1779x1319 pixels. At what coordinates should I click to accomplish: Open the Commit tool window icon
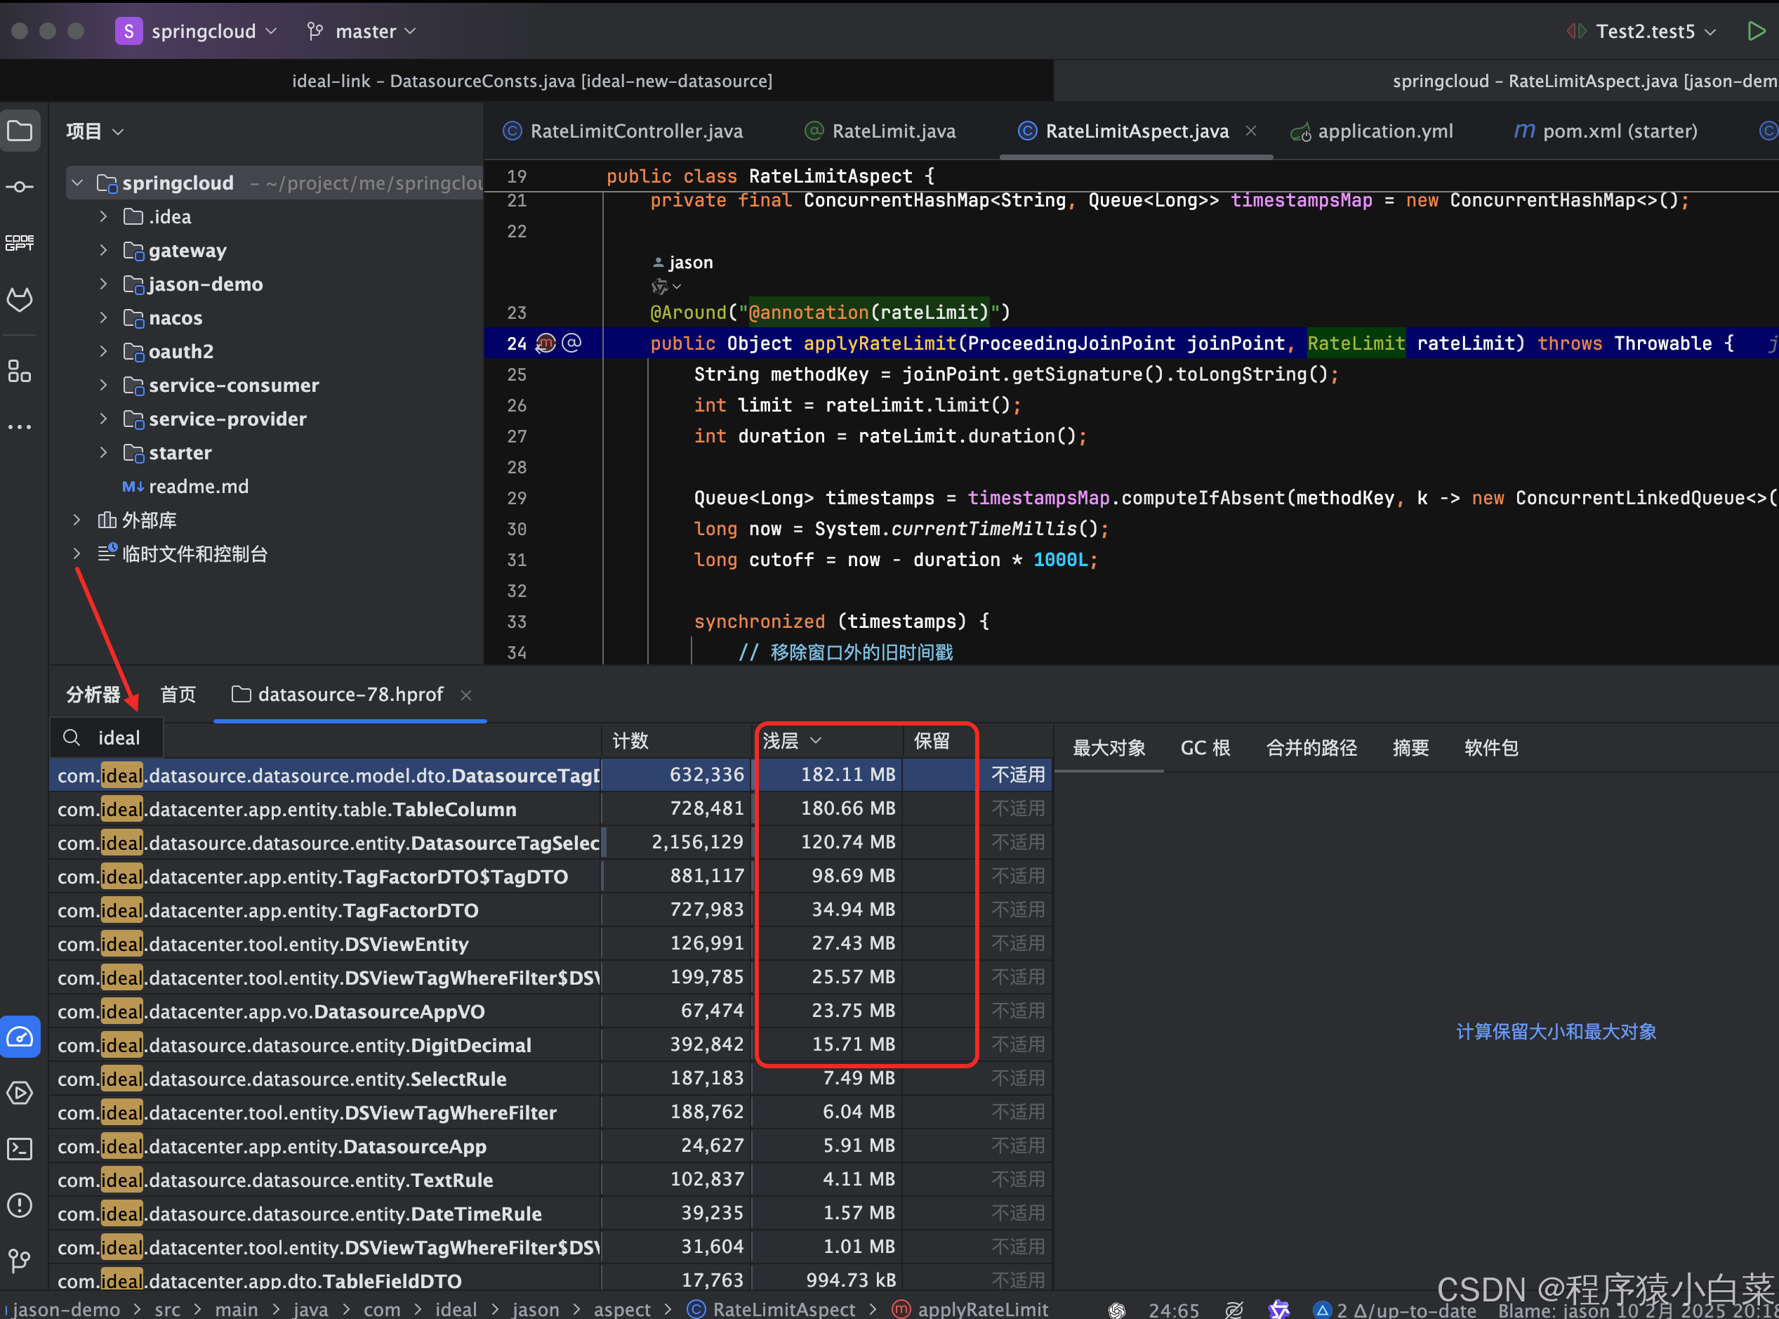(20, 187)
